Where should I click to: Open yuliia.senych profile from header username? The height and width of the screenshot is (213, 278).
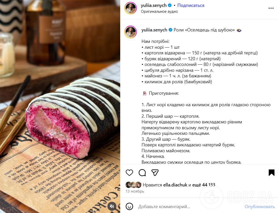click(x=153, y=5)
